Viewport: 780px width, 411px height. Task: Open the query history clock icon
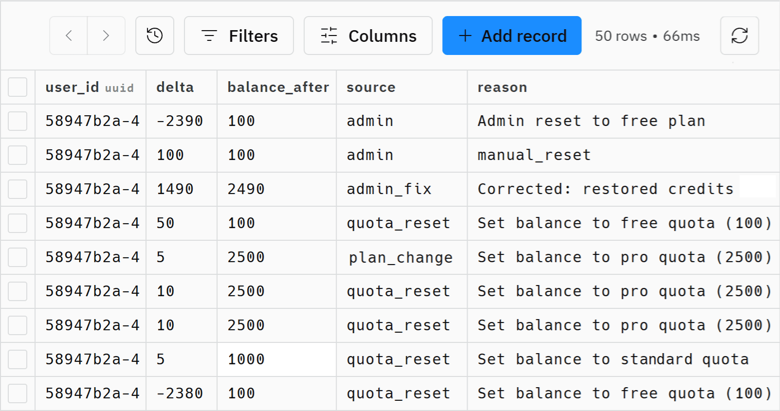click(155, 36)
